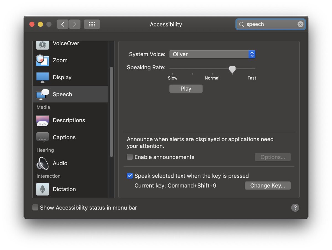The height and width of the screenshot is (250, 332).
Task: Minimize the Accessibility window
Action: (40, 24)
